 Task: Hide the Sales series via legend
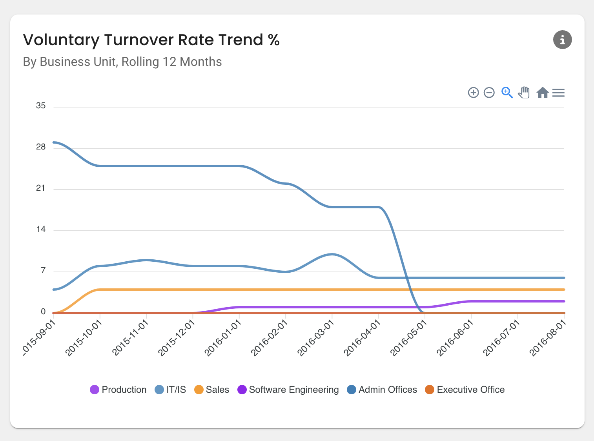coord(212,390)
